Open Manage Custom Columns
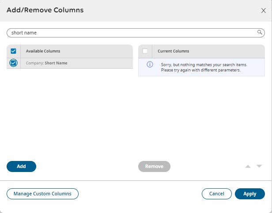This screenshot has height=213, width=272. pyautogui.click(x=42, y=194)
